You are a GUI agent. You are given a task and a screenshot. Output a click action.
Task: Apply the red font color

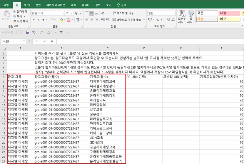68,20
